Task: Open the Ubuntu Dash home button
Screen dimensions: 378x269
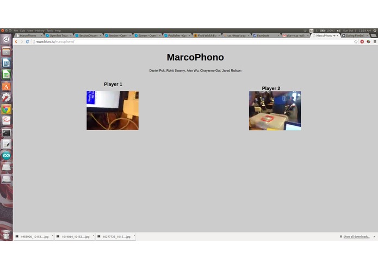Action: tap(7, 39)
